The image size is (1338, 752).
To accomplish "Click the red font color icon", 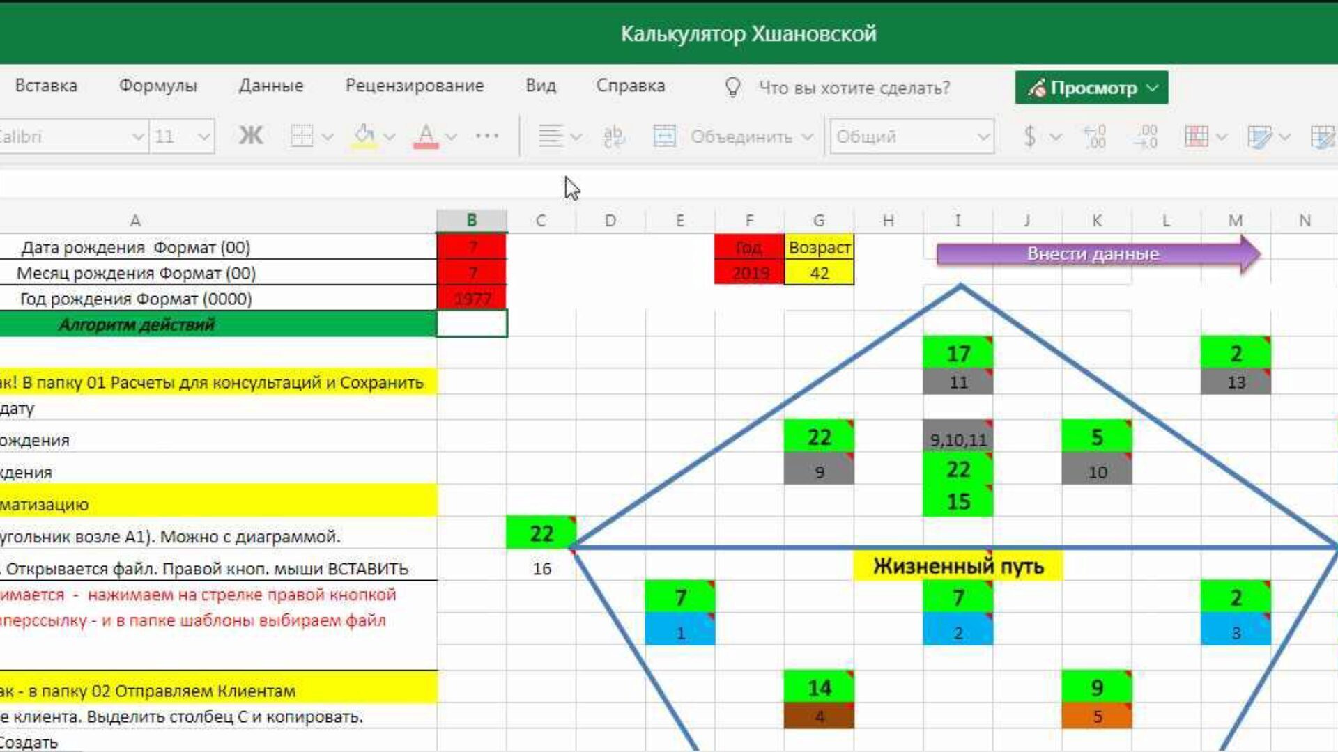I will pos(426,136).
